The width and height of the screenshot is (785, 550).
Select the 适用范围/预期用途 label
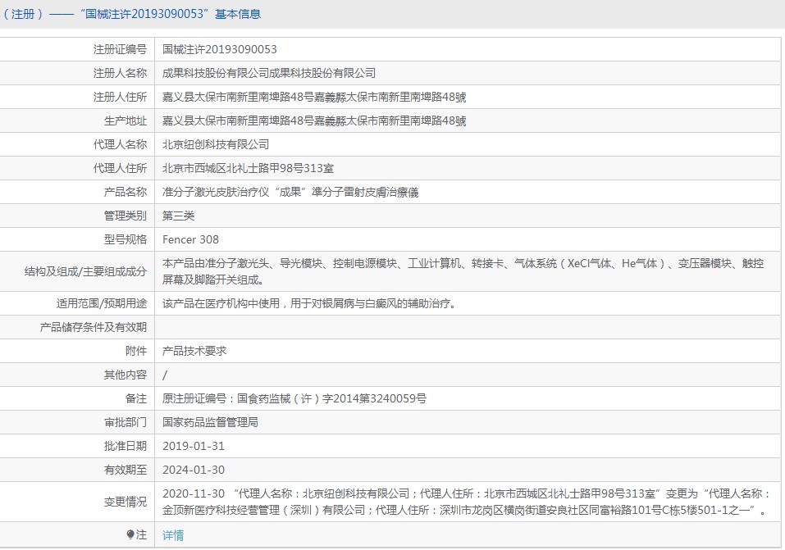pos(102,303)
